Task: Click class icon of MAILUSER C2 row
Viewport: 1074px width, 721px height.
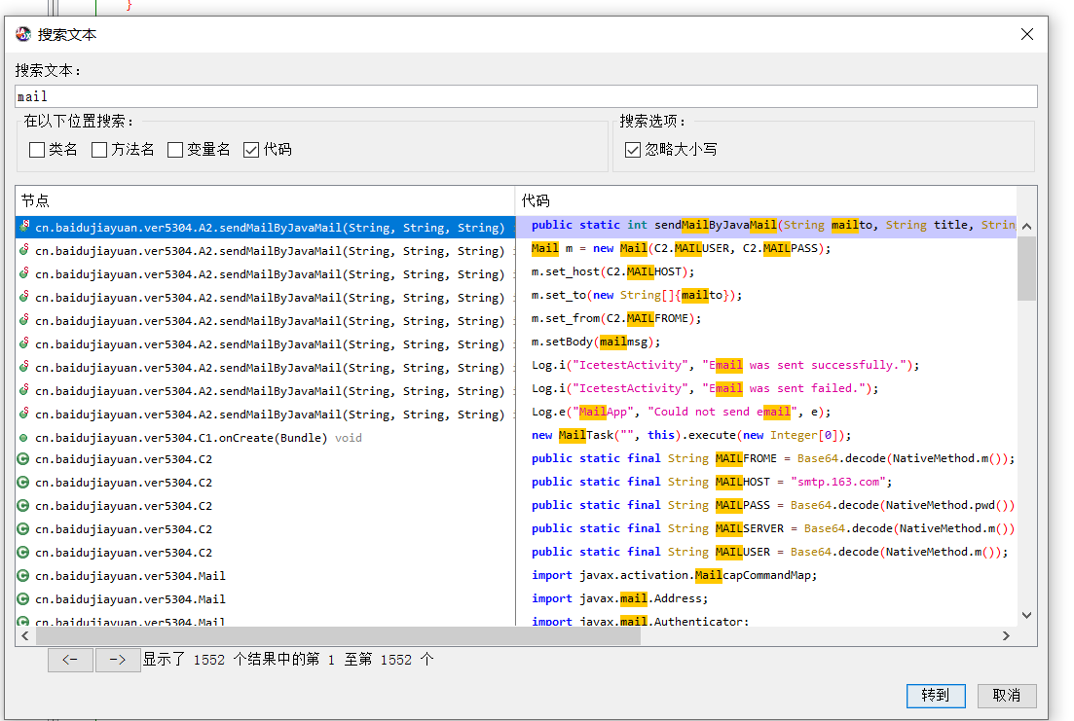Action: 23,552
